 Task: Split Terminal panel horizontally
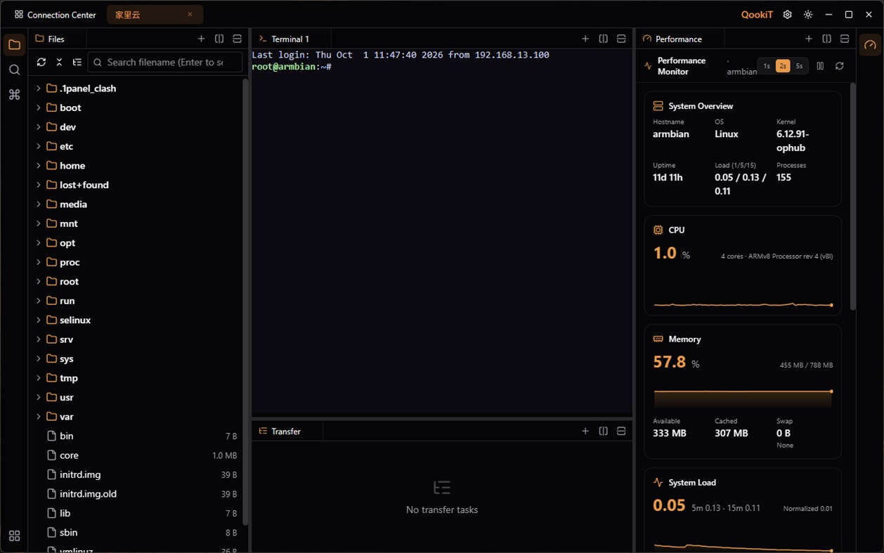click(621, 39)
